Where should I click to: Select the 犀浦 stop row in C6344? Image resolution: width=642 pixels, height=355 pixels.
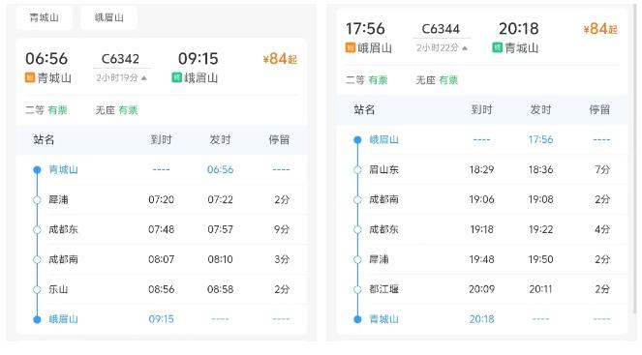point(482,259)
